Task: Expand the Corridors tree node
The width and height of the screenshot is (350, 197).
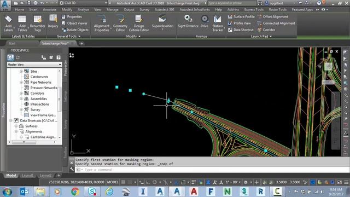Action: (21, 93)
